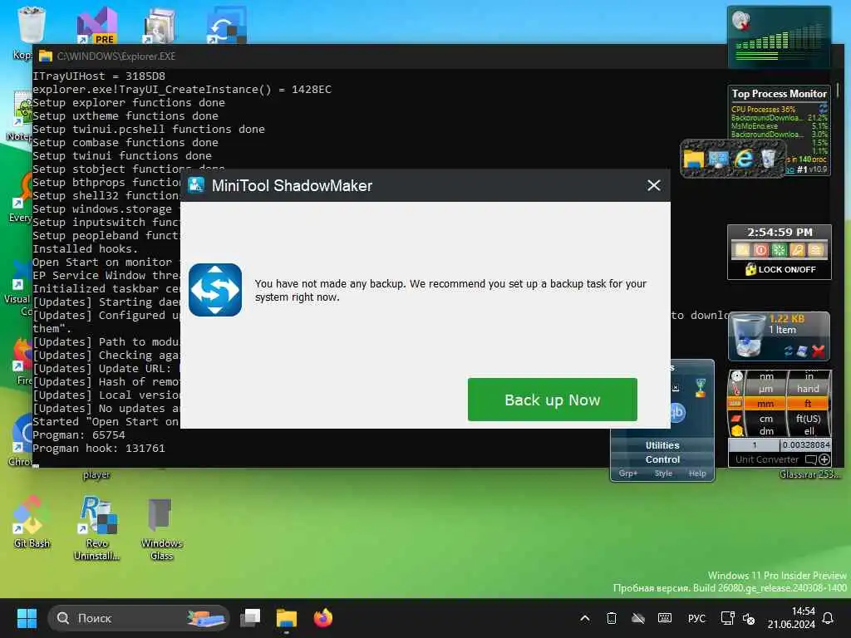Click the Glass.rar label on desktop
Image resolution: width=851 pixels, height=638 pixels.
pyautogui.click(x=809, y=474)
